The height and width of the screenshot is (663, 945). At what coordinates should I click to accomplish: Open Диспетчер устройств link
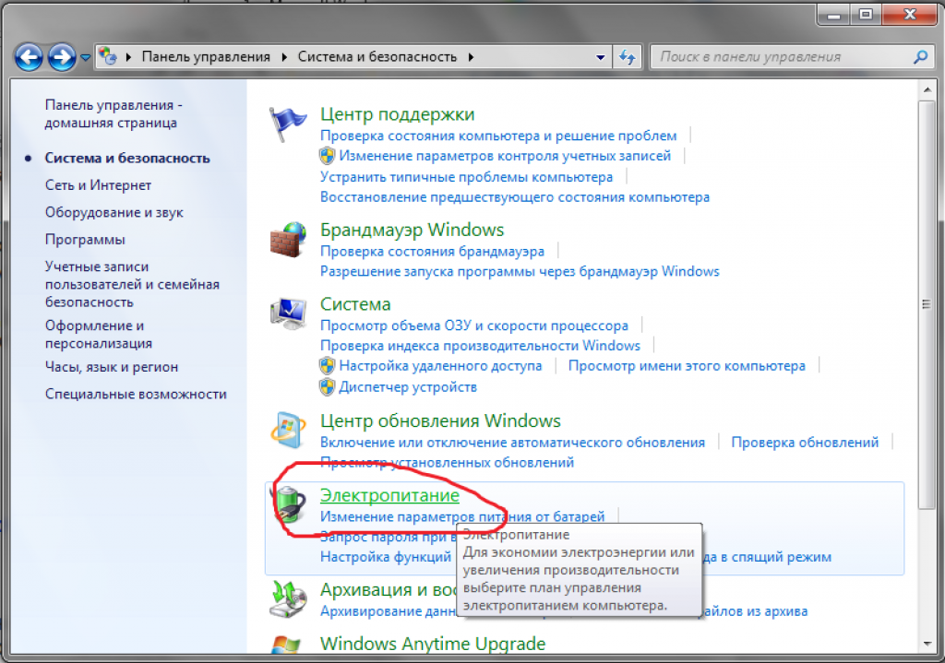click(x=408, y=386)
